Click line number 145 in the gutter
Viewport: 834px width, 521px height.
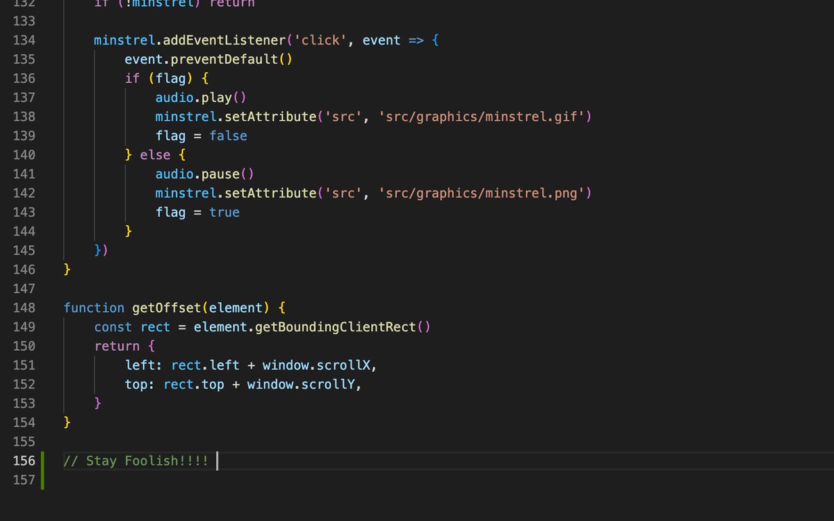pyautogui.click(x=24, y=250)
